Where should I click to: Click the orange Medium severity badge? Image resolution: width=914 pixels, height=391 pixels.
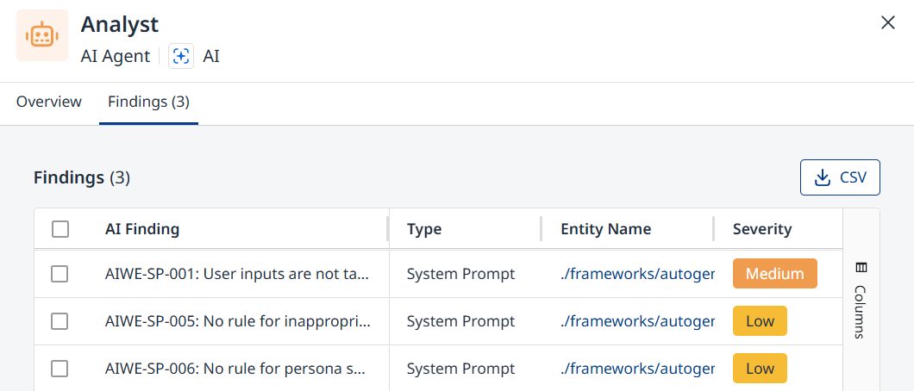pos(774,274)
